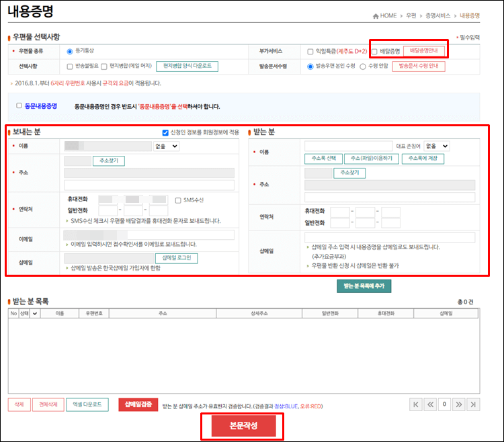The height and width of the screenshot is (442, 504).
Task: Click 편지병합 양식 다운로드 button
Action: click(x=187, y=67)
